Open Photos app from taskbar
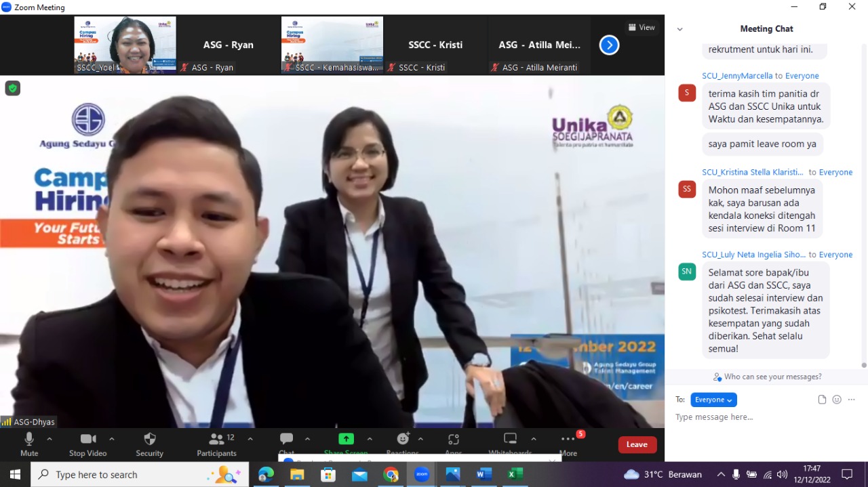Image resolution: width=868 pixels, height=487 pixels. (x=453, y=474)
